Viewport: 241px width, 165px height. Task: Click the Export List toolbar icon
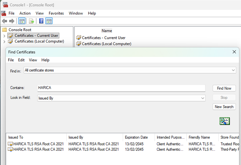click(31, 21)
